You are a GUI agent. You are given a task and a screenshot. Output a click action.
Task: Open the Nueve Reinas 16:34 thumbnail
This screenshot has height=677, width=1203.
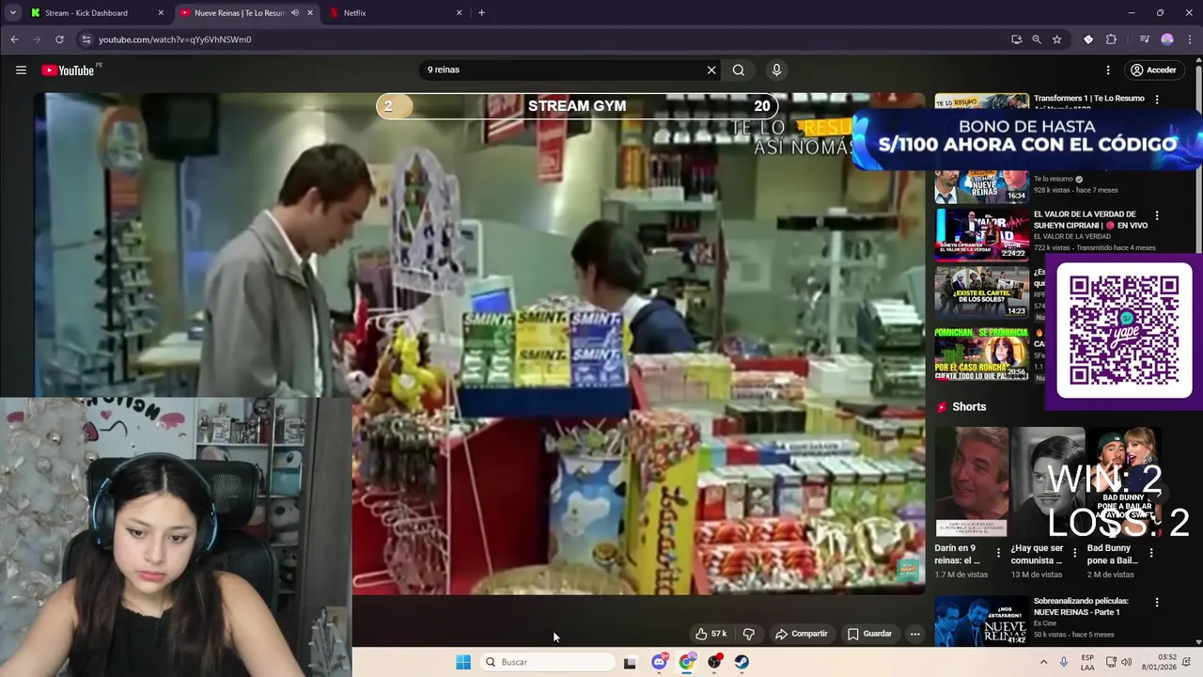[x=981, y=186]
